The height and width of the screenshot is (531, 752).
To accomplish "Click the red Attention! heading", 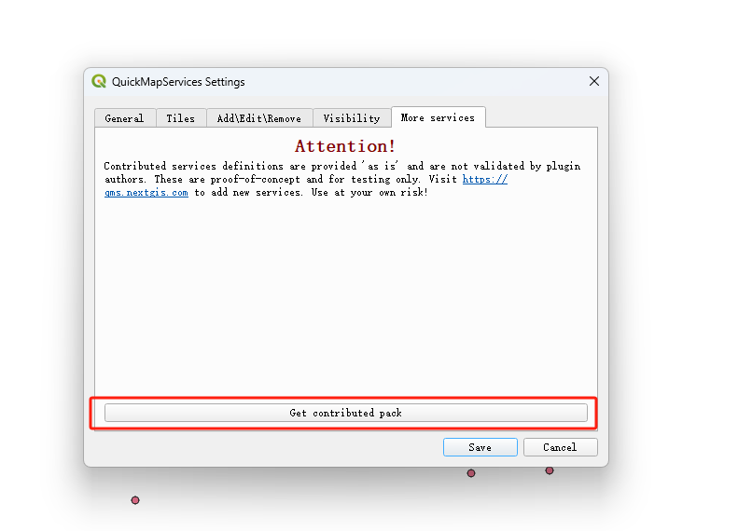I will point(345,146).
